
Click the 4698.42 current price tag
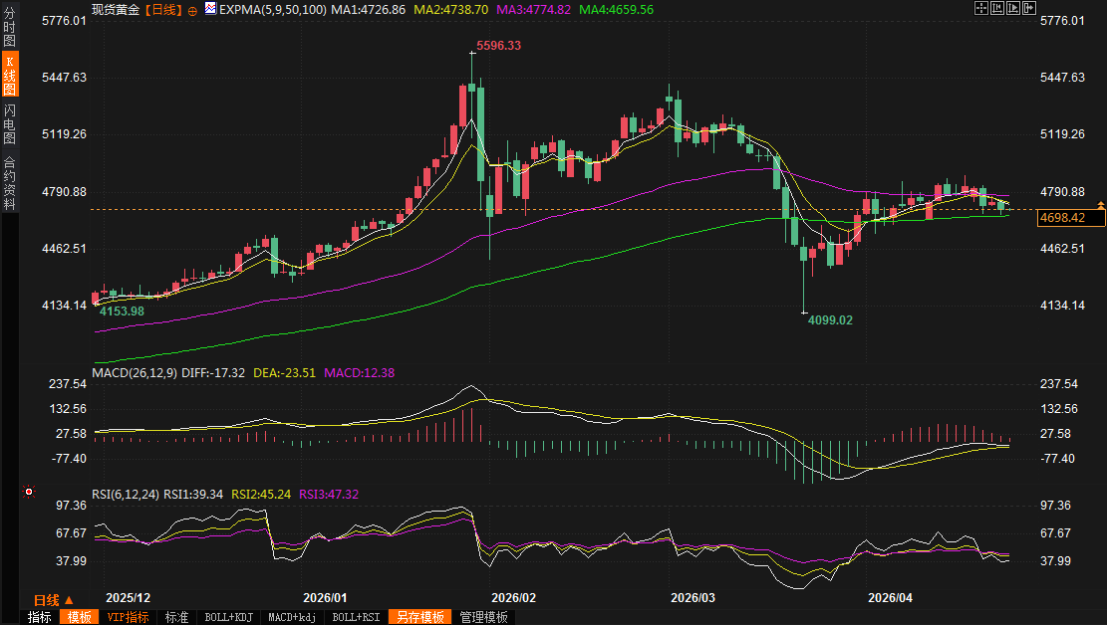[1061, 217]
